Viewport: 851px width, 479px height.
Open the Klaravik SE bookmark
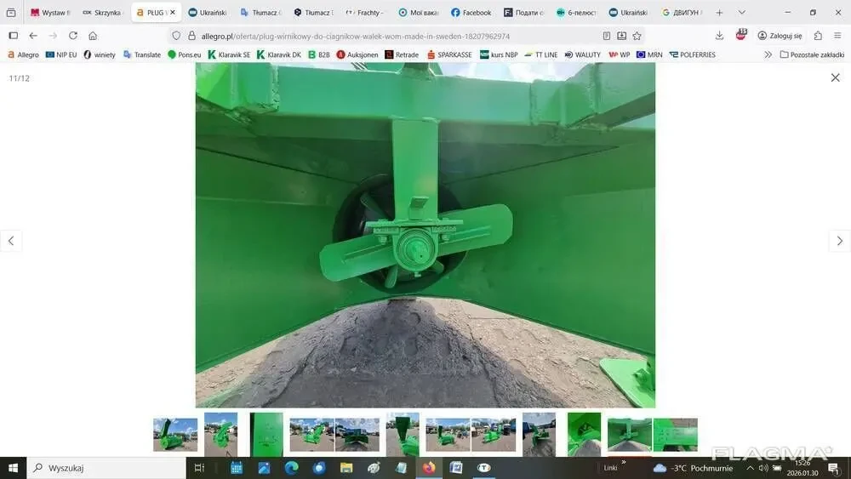click(x=229, y=54)
